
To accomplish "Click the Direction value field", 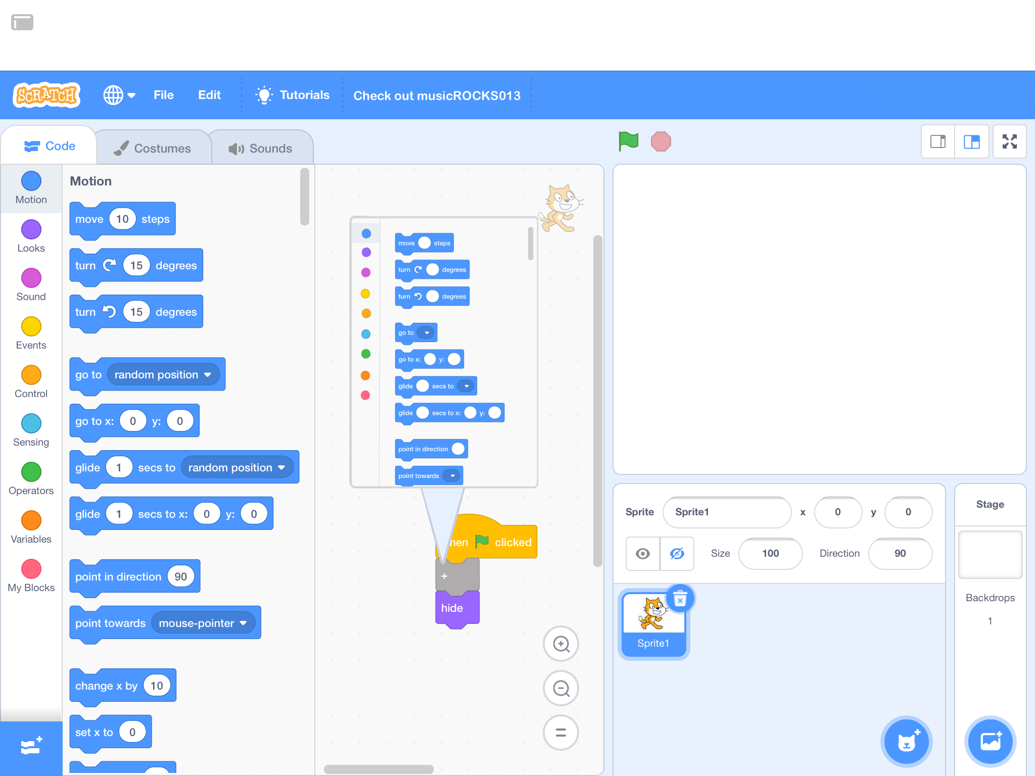I will tap(900, 553).
